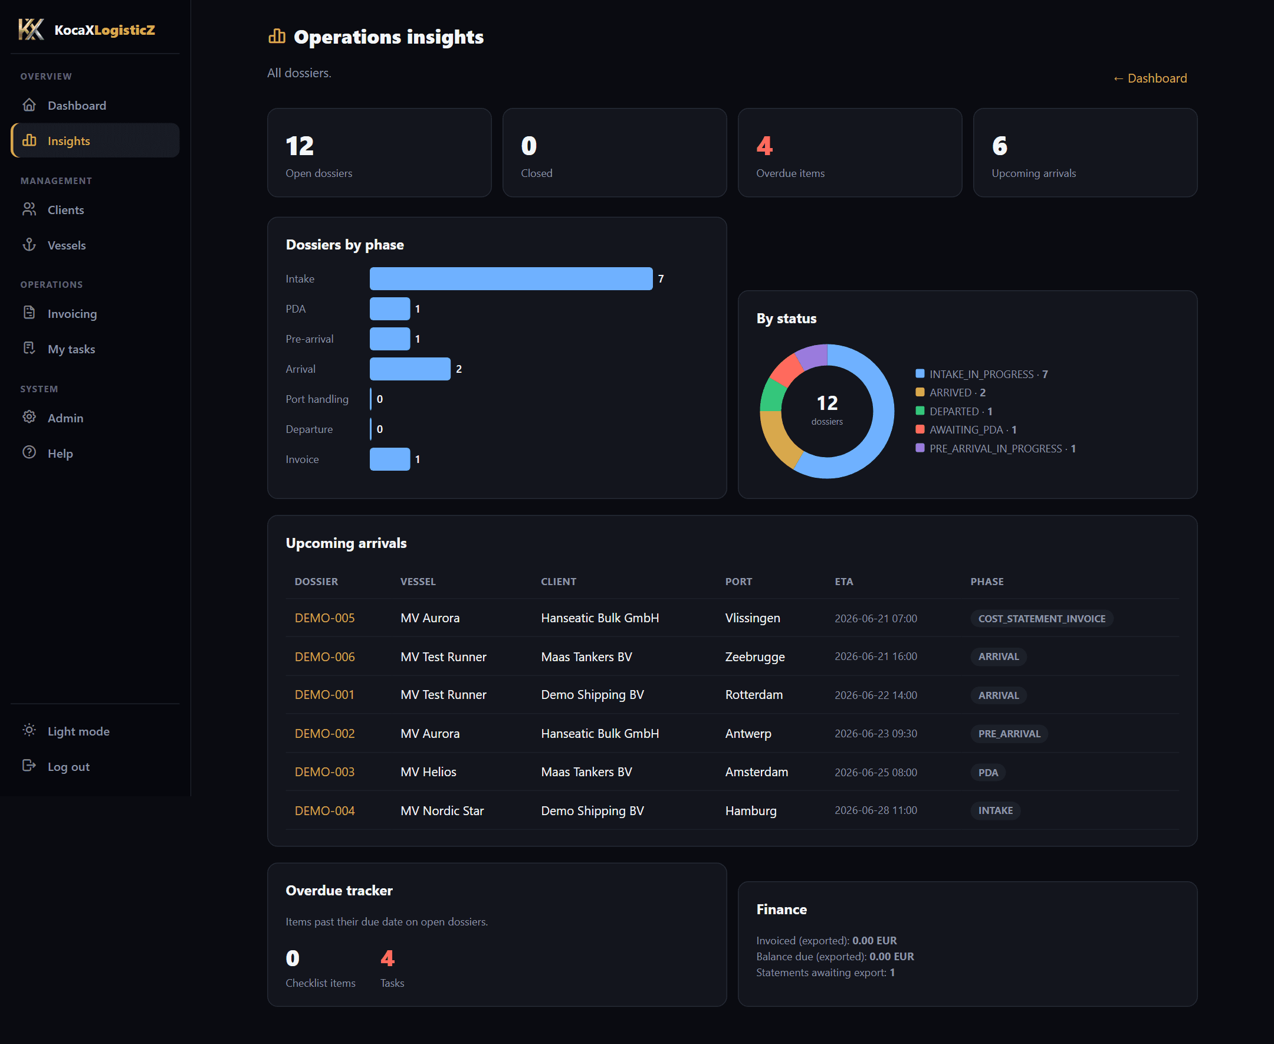Click the Log out button

[x=95, y=766]
